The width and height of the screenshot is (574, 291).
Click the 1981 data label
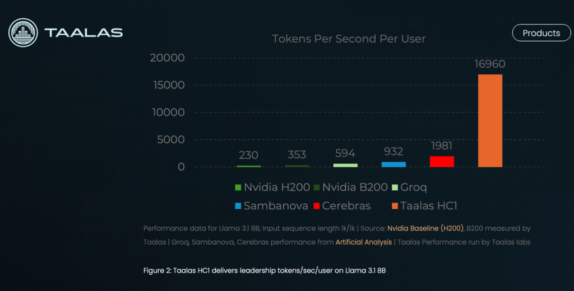(442, 146)
